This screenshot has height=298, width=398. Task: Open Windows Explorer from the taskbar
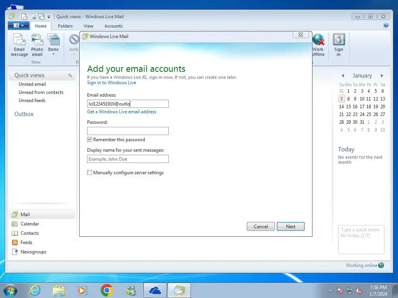coord(59,290)
